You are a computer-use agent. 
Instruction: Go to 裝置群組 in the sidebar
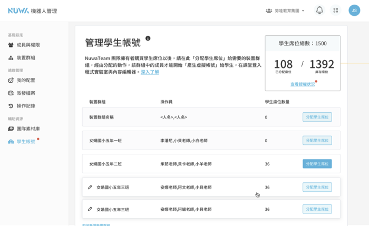[25, 57]
